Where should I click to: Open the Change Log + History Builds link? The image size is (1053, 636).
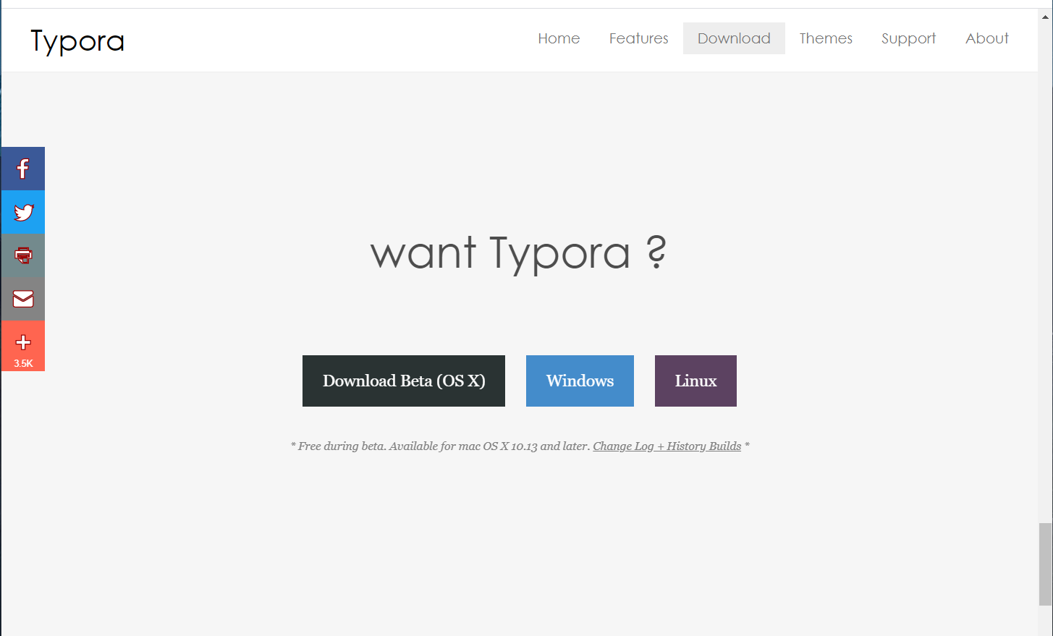(x=666, y=446)
